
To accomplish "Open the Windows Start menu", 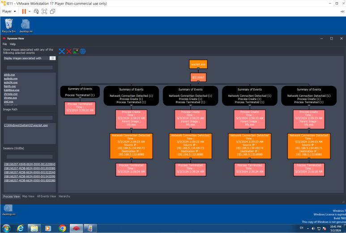I will pyautogui.click(x=6, y=229).
